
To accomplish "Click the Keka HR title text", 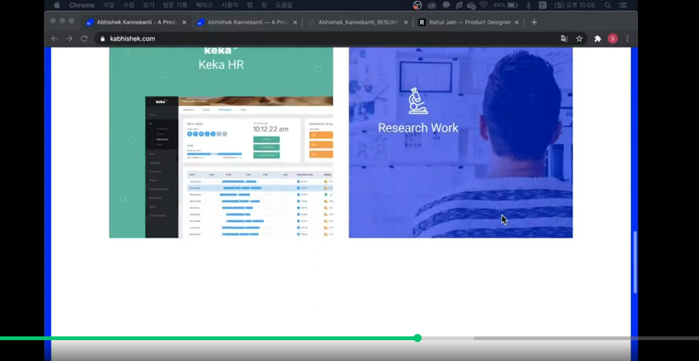I will pyautogui.click(x=221, y=65).
